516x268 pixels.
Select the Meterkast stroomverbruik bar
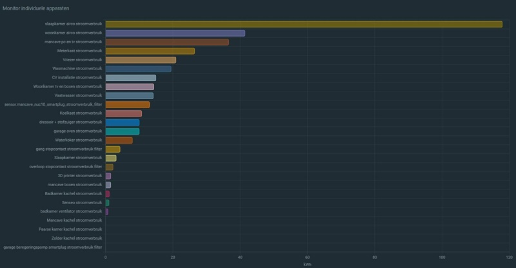[150, 51]
